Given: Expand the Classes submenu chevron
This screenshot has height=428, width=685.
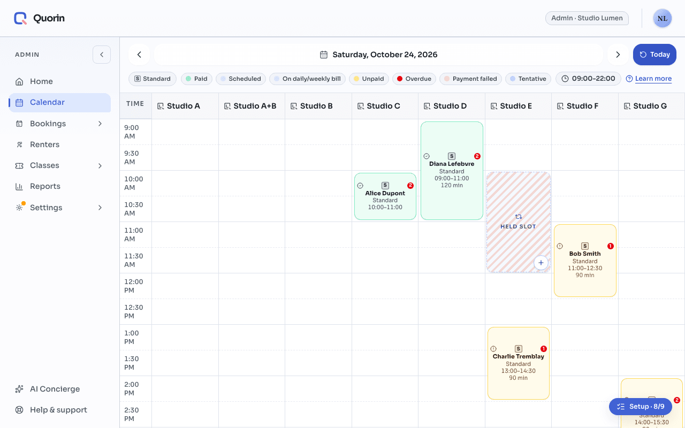Looking at the screenshot, I should pyautogui.click(x=100, y=165).
